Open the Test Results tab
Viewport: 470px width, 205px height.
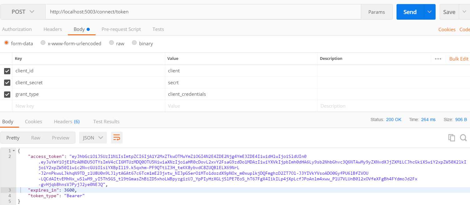[106, 121]
